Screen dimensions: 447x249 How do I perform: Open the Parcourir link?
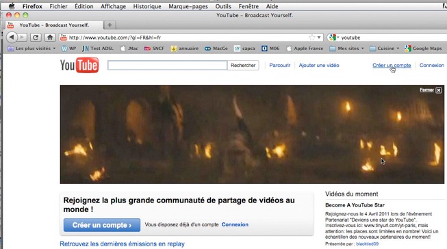point(280,65)
